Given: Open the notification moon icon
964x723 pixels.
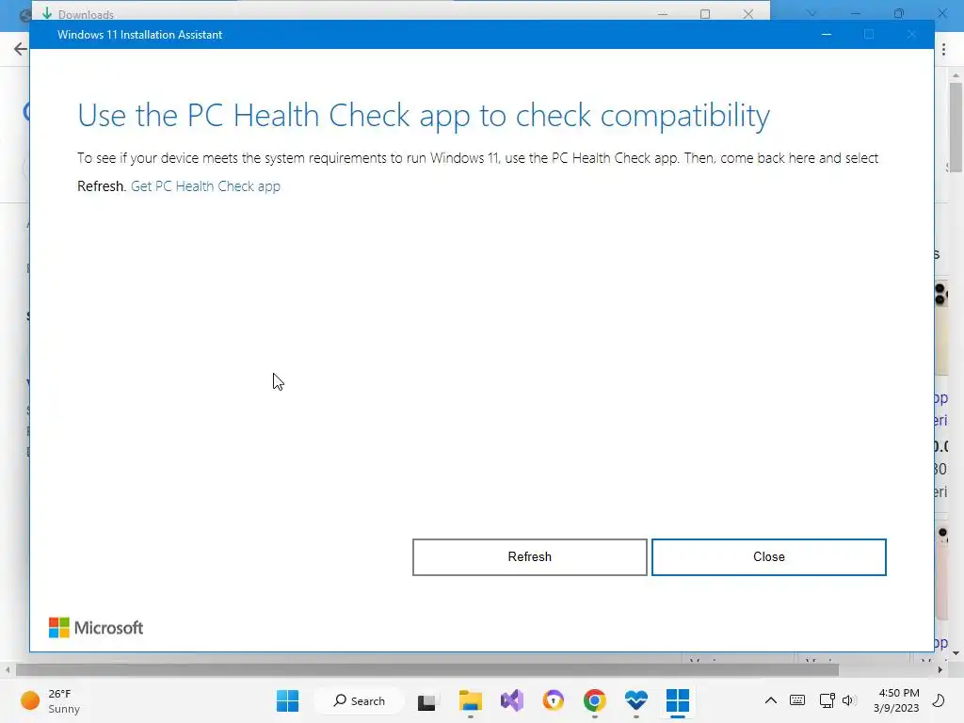Looking at the screenshot, I should coord(939,700).
